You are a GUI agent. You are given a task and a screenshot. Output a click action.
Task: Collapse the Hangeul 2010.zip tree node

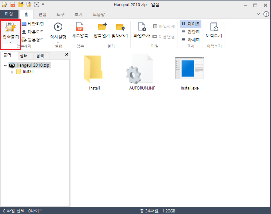[5, 65]
